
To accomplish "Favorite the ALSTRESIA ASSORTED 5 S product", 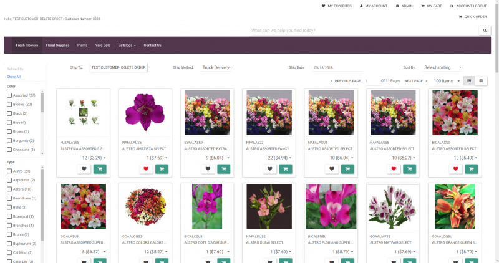I will [x=84, y=169].
